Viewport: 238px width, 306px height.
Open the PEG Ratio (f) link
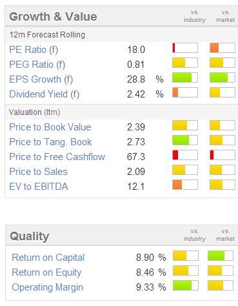pyautogui.click(x=37, y=65)
